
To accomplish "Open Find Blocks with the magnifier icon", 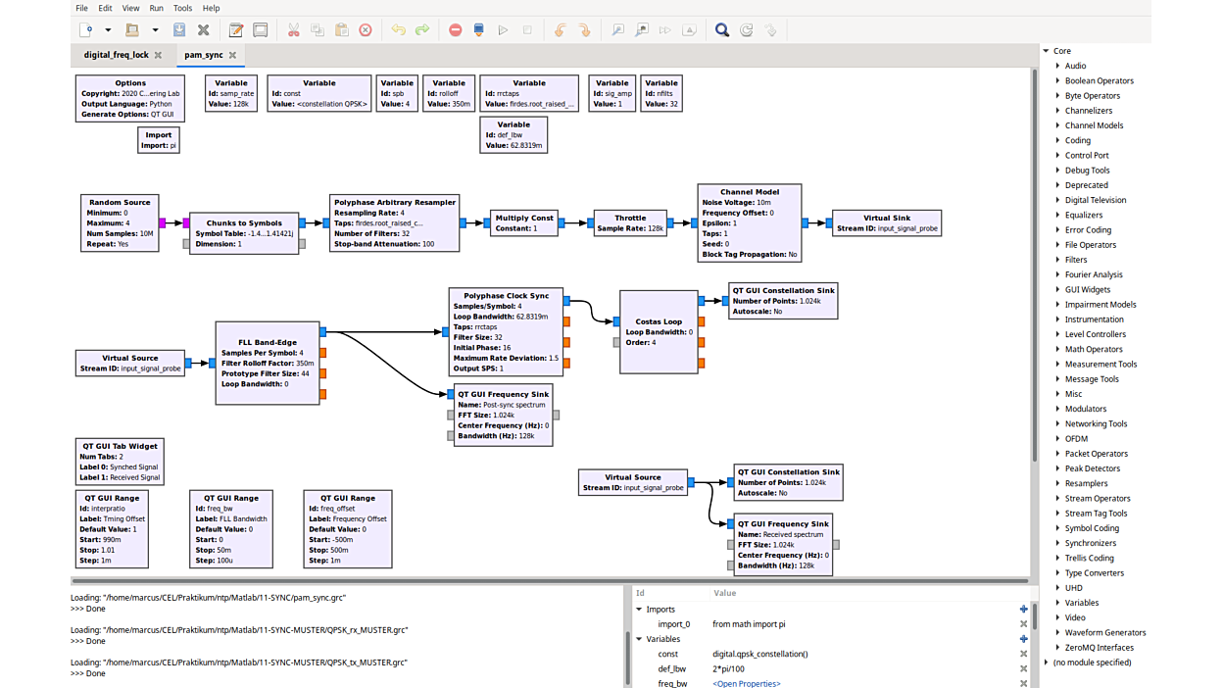I will click(x=722, y=30).
